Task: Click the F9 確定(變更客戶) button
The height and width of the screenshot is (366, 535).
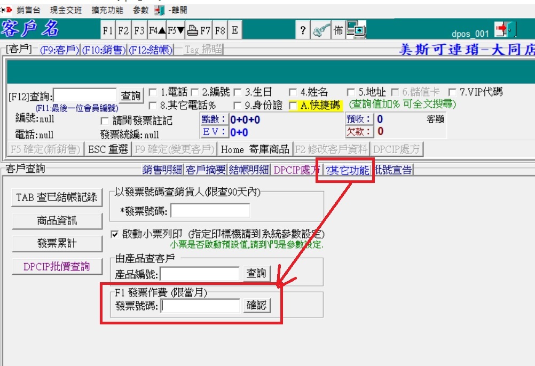Action: pos(175,149)
